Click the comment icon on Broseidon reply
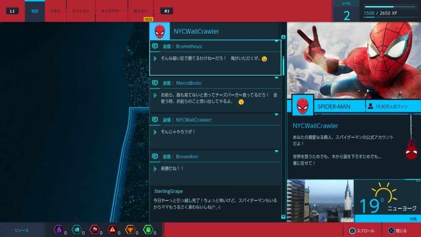The image size is (421, 237). [155, 157]
